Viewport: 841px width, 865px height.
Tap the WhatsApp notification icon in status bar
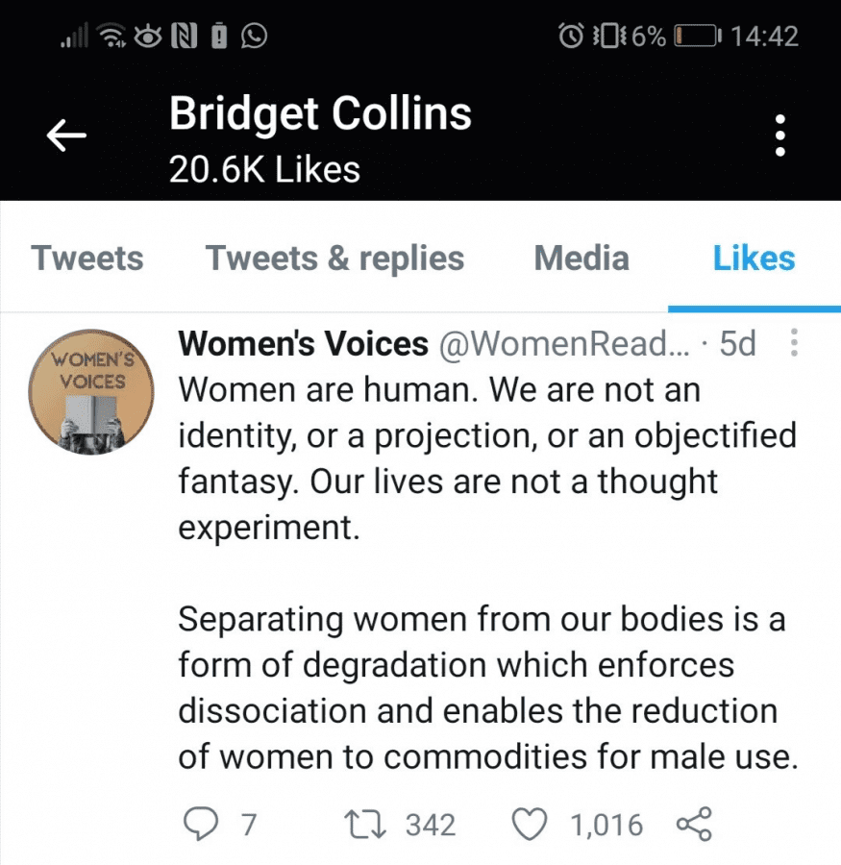pyautogui.click(x=254, y=37)
